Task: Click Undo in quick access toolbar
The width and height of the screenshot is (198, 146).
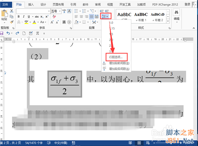Action: coord(8,33)
